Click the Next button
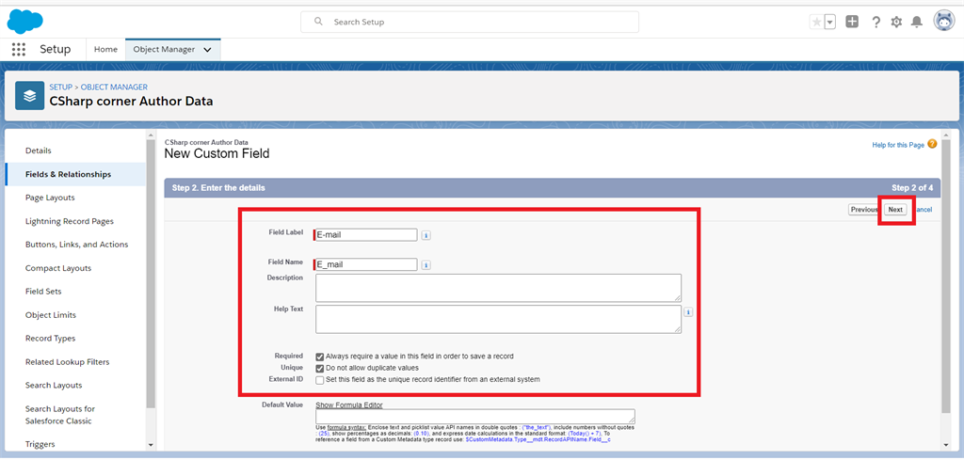964x460 pixels. pos(895,210)
